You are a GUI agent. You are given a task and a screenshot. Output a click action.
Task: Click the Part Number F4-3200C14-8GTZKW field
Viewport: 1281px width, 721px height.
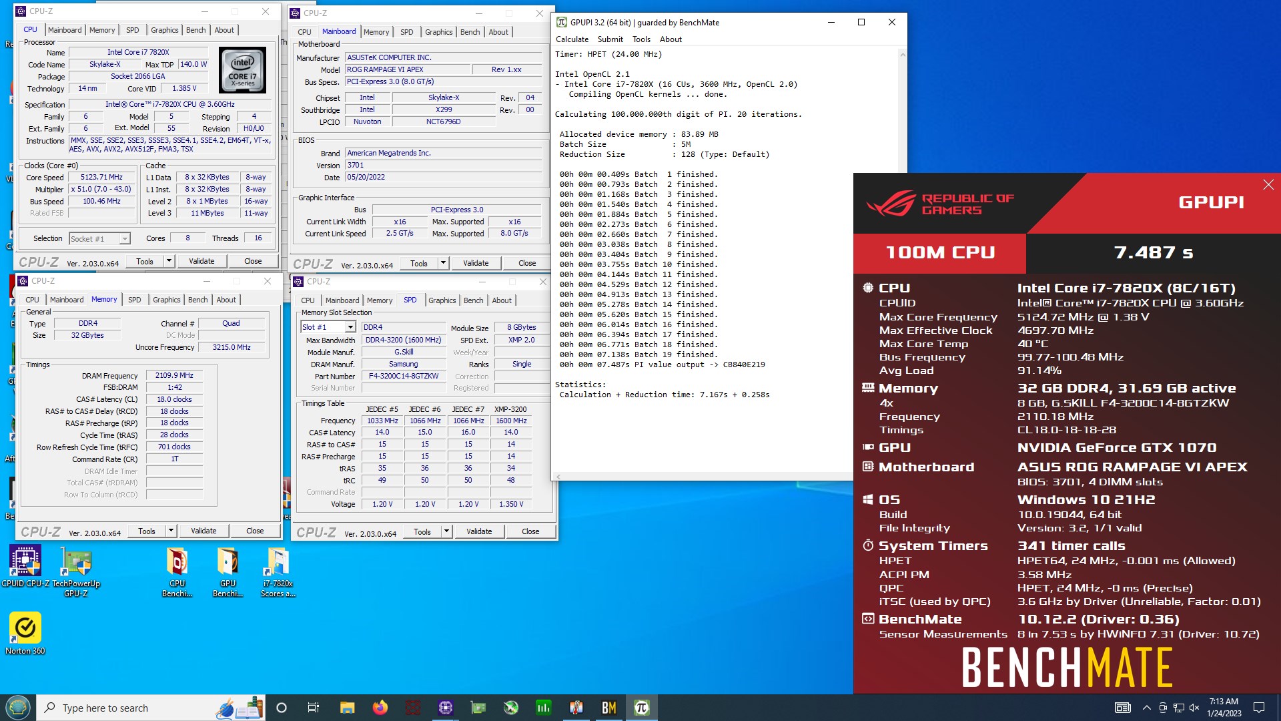pos(404,376)
